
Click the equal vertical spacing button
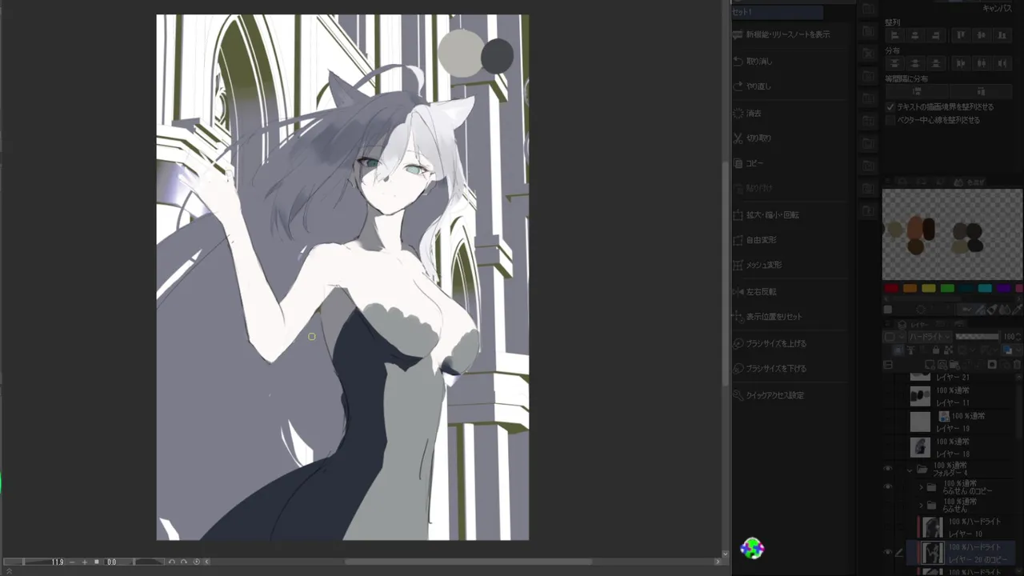tap(917, 92)
